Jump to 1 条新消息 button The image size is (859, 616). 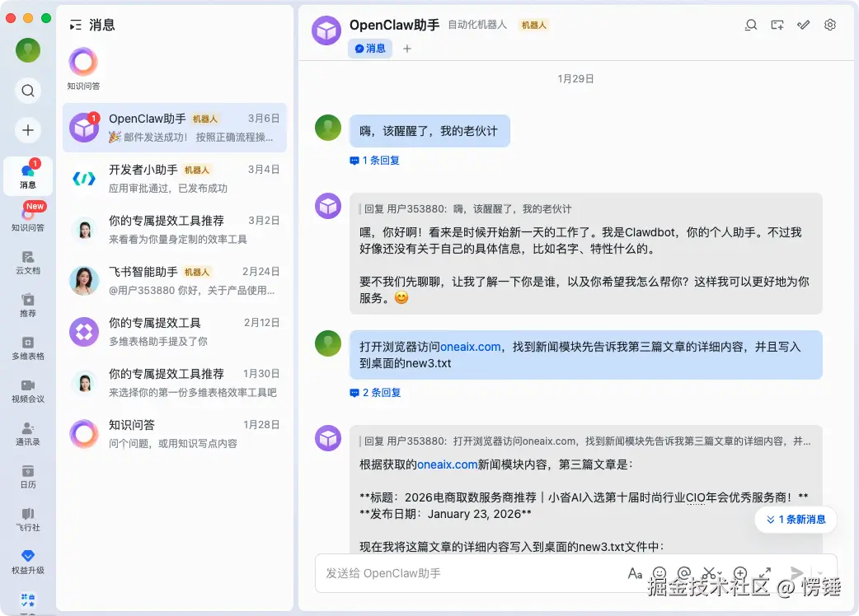[x=796, y=520]
